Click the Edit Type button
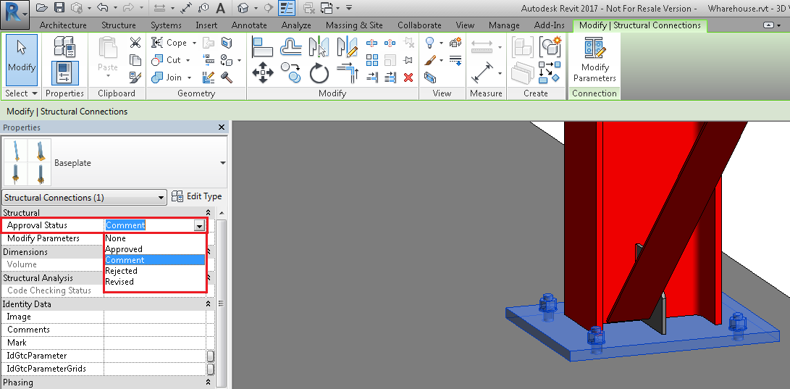 click(x=198, y=196)
